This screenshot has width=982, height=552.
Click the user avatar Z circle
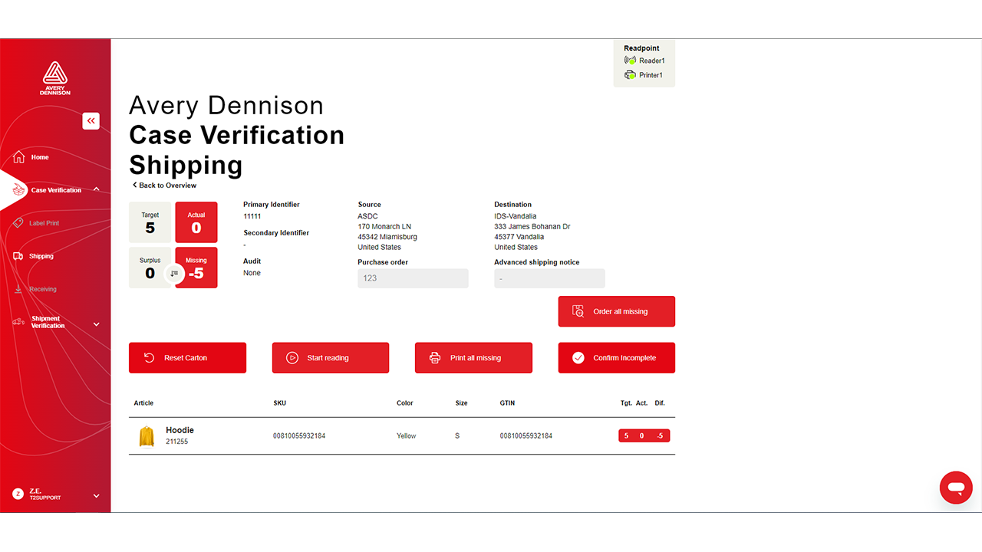click(x=18, y=495)
